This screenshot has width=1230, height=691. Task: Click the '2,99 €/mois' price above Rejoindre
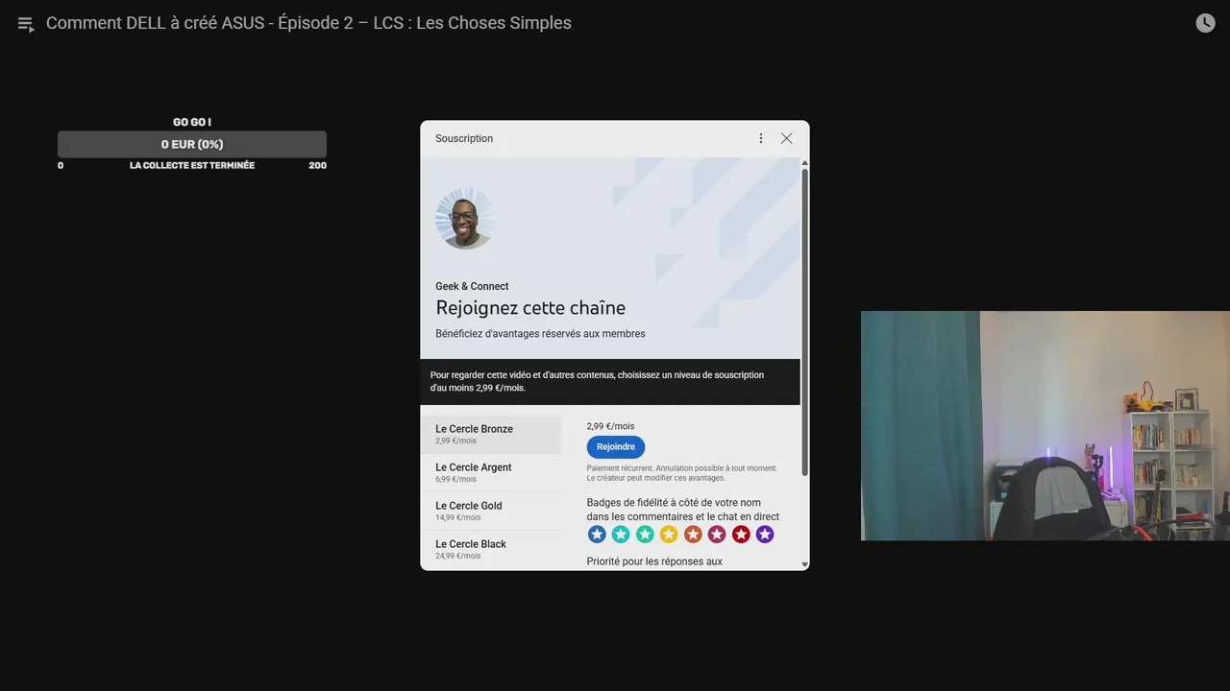(610, 426)
